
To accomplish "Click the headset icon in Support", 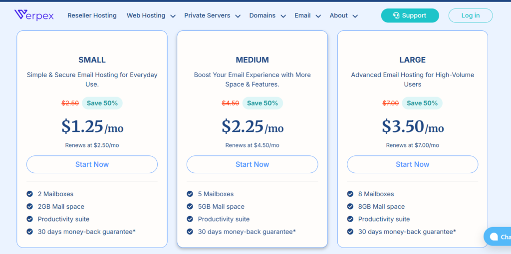I will [396, 15].
